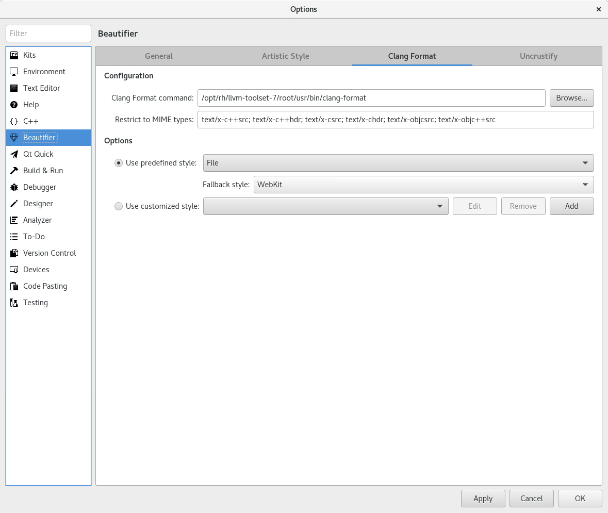Viewport: 608px width, 513px height.
Task: Click the Add customized style button
Action: [571, 206]
